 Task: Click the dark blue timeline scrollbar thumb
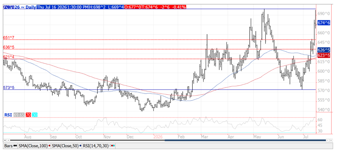click(245, 140)
